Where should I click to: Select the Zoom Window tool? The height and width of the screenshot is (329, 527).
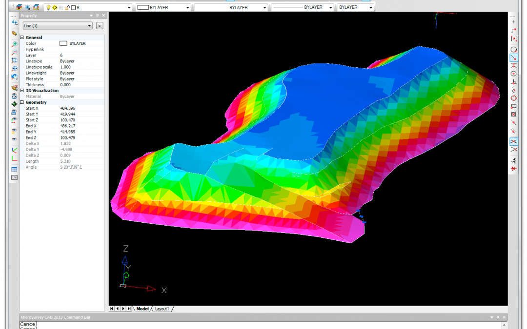[15, 60]
